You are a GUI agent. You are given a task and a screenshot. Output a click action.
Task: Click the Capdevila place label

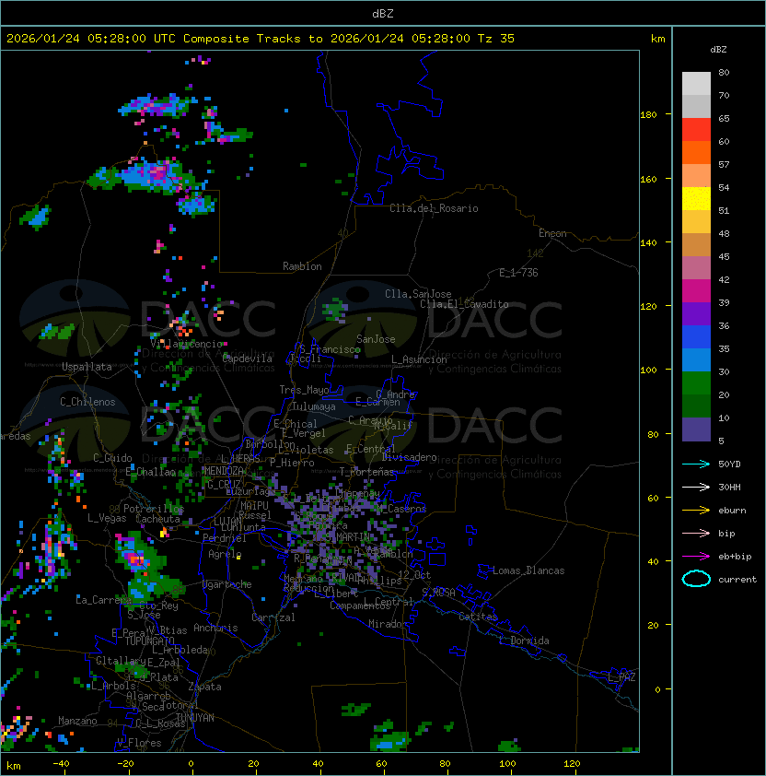[x=248, y=359]
